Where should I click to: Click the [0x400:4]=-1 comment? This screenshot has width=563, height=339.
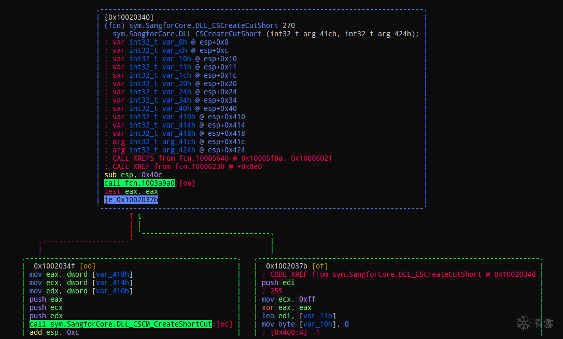pyautogui.click(x=291, y=332)
